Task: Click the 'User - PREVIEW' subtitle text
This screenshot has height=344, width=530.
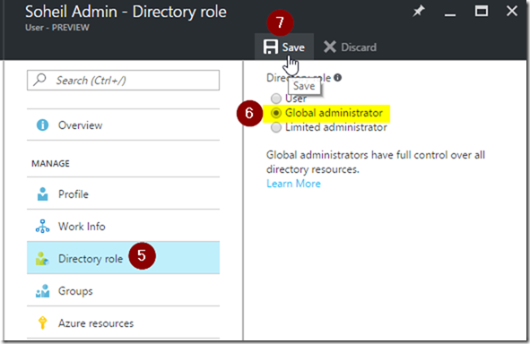Action: [57, 28]
